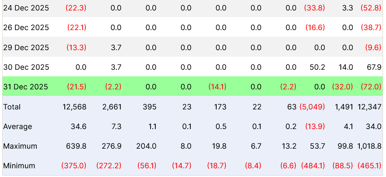
Task: Click the (72.0) value on 31 Dec
Action: pyautogui.click(x=371, y=87)
